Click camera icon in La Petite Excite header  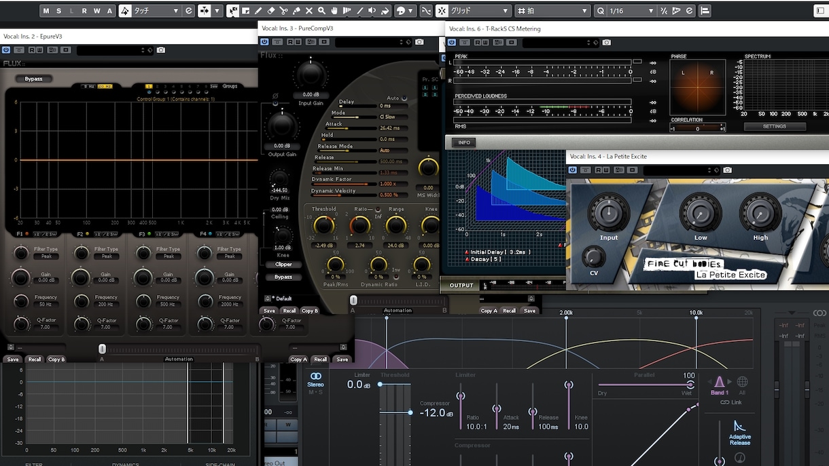pos(727,170)
